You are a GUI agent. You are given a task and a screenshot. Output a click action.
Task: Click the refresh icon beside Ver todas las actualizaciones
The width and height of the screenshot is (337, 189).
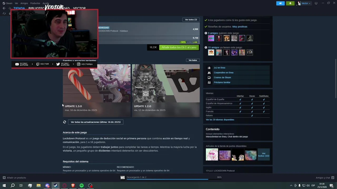(65, 122)
